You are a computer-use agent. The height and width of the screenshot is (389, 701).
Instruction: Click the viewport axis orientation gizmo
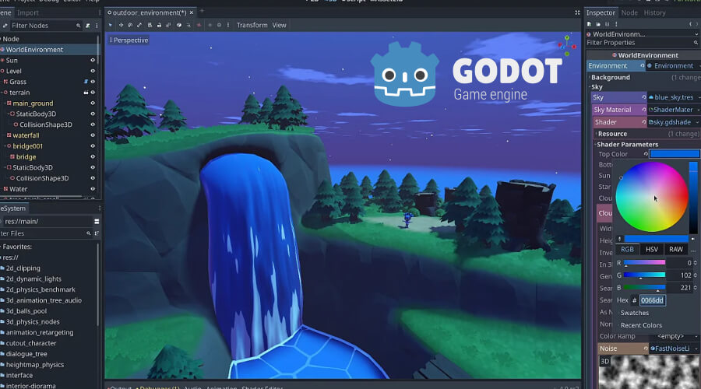[x=567, y=46]
